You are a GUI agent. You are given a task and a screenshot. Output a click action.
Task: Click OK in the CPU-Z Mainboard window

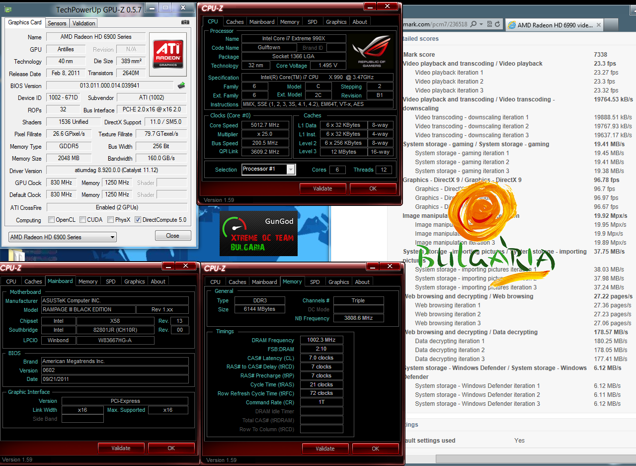pos(171,448)
